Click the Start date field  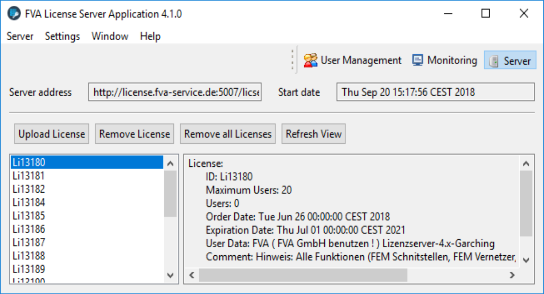[435, 92]
